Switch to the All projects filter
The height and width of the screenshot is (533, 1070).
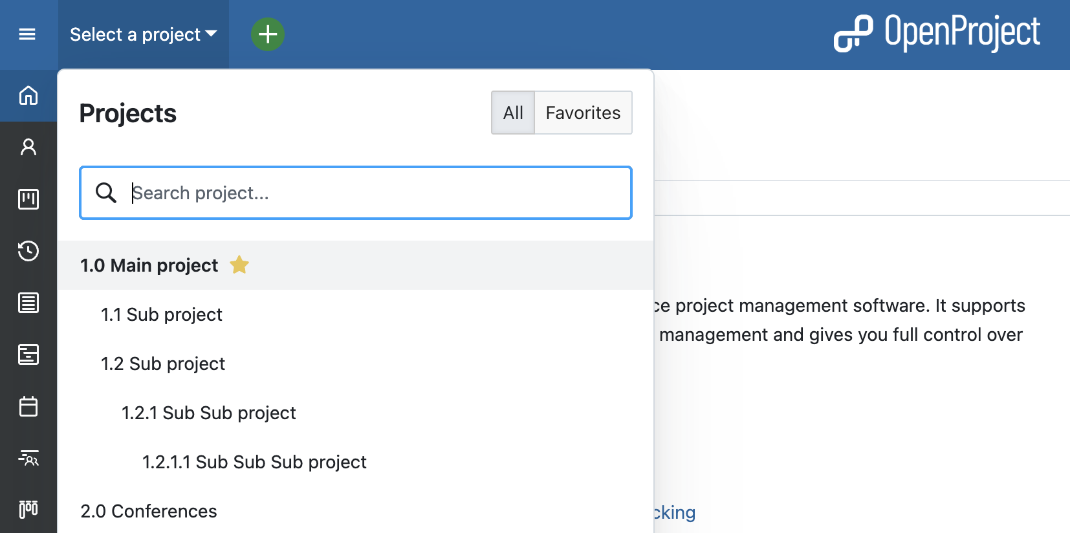[513, 113]
